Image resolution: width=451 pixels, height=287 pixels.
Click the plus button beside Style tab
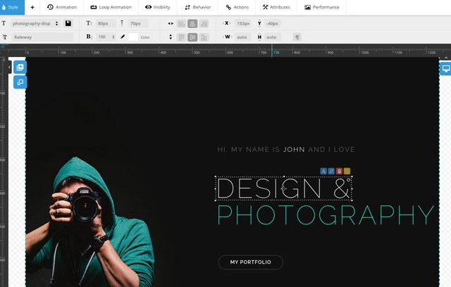(x=32, y=7)
